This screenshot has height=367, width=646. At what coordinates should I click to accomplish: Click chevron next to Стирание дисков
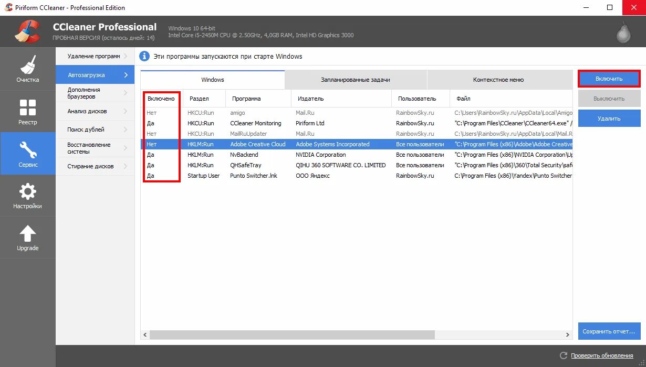126,166
